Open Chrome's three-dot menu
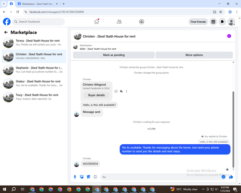This screenshot has width=241, height=193. coord(237,12)
